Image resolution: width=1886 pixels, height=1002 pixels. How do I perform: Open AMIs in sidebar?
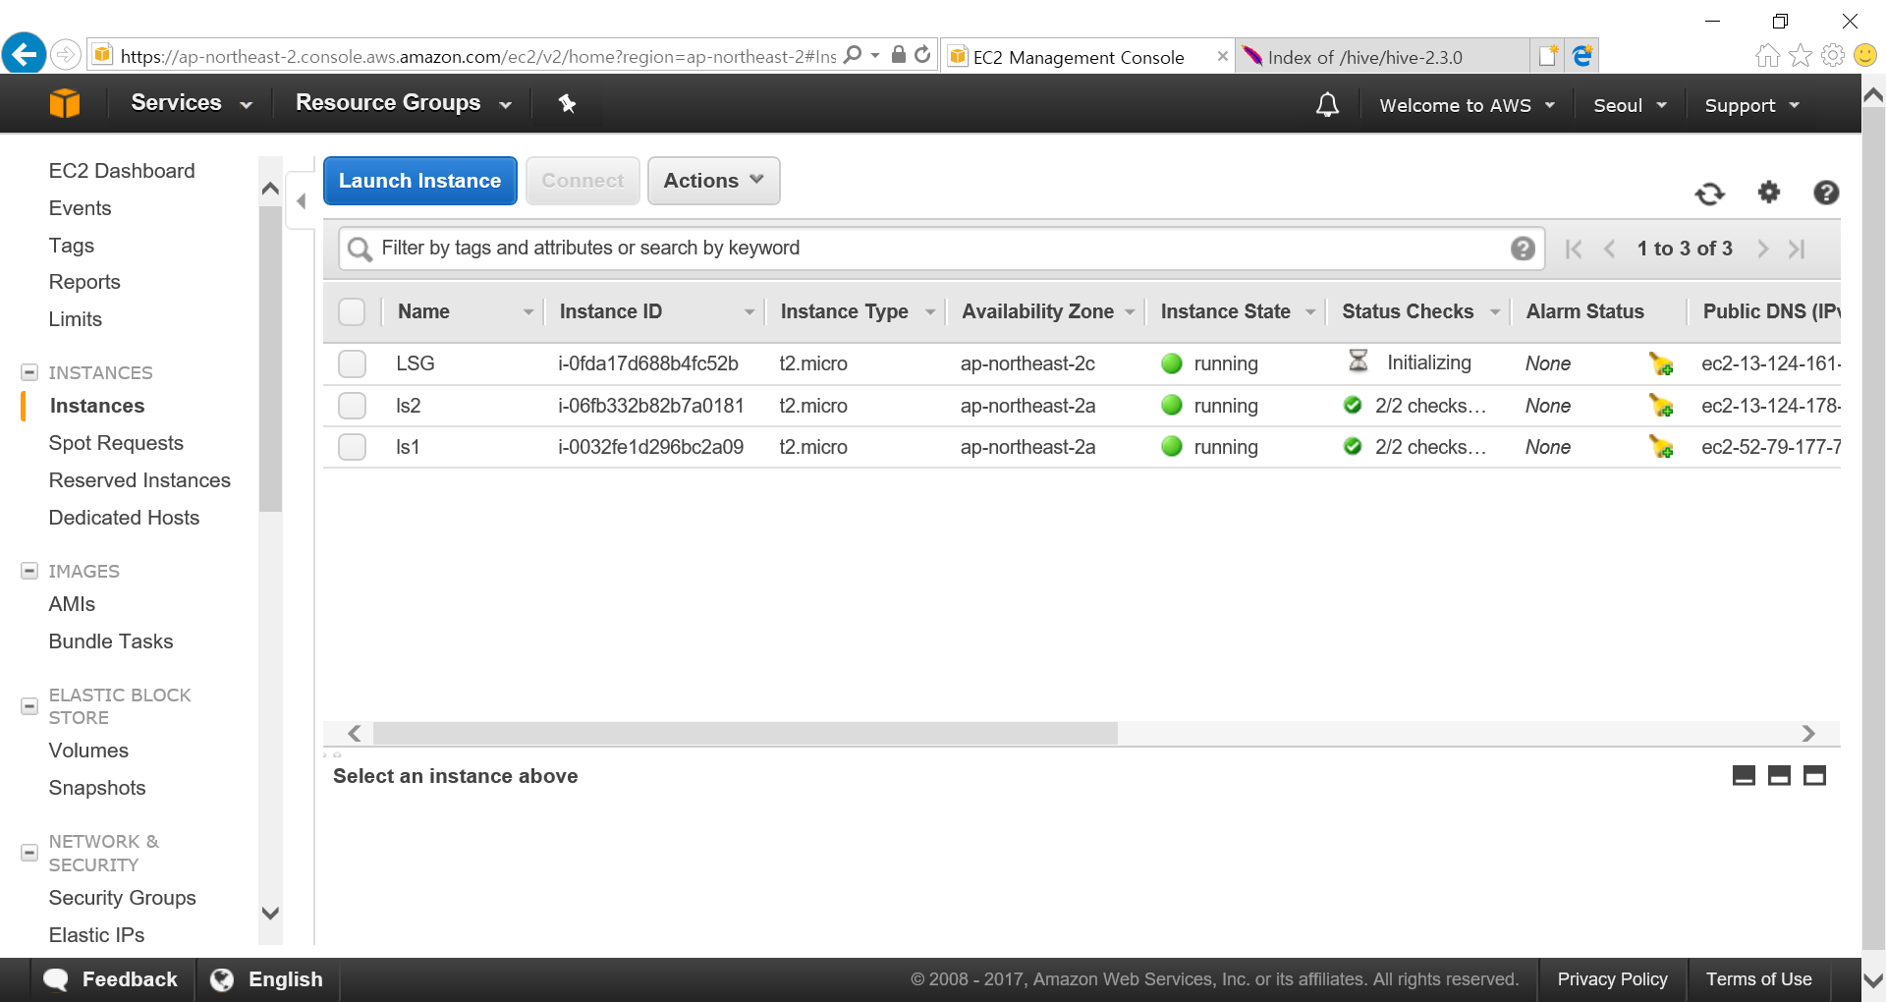[72, 604]
